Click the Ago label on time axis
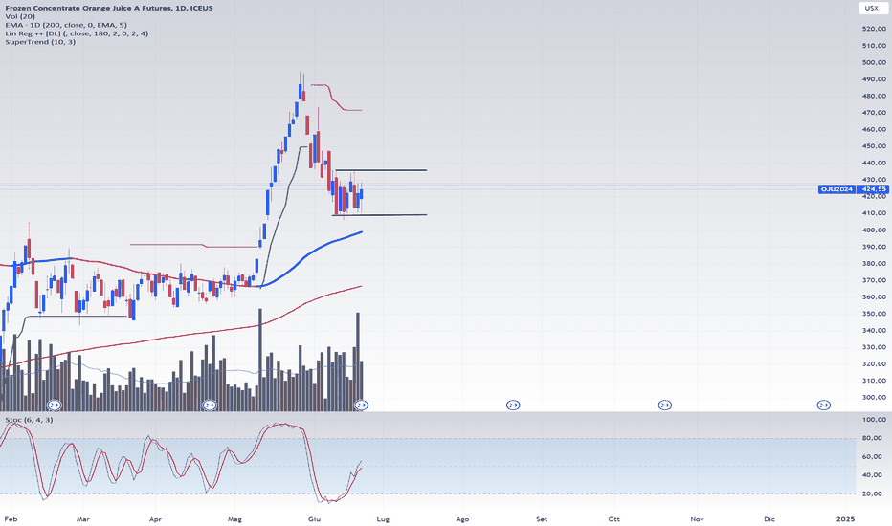The height and width of the screenshot is (526, 892). pos(462,519)
